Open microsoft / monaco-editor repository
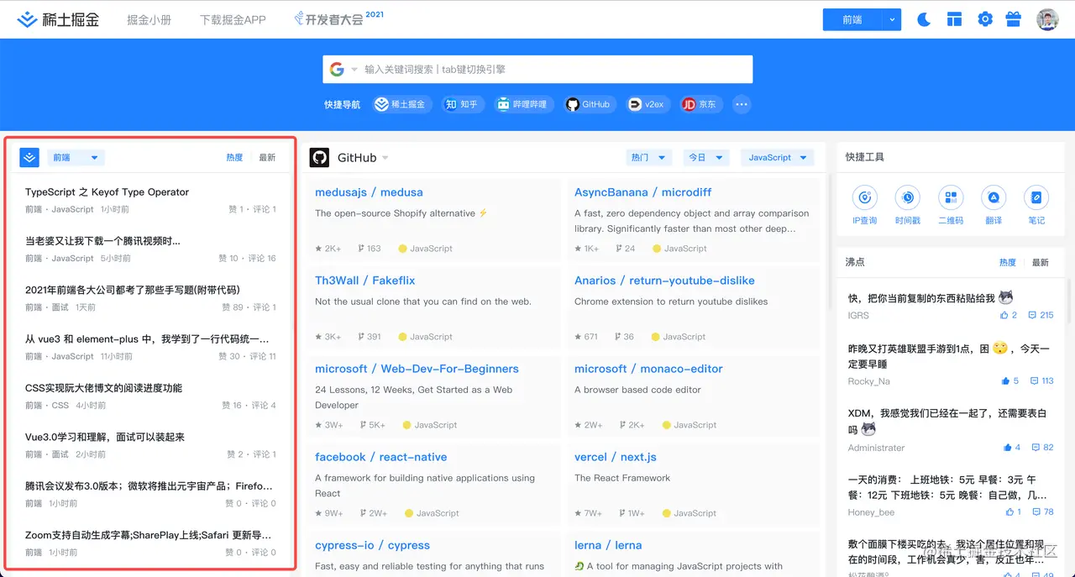1075x577 pixels. [x=648, y=369]
